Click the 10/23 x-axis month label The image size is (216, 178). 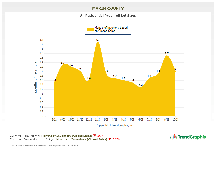coord(175,120)
